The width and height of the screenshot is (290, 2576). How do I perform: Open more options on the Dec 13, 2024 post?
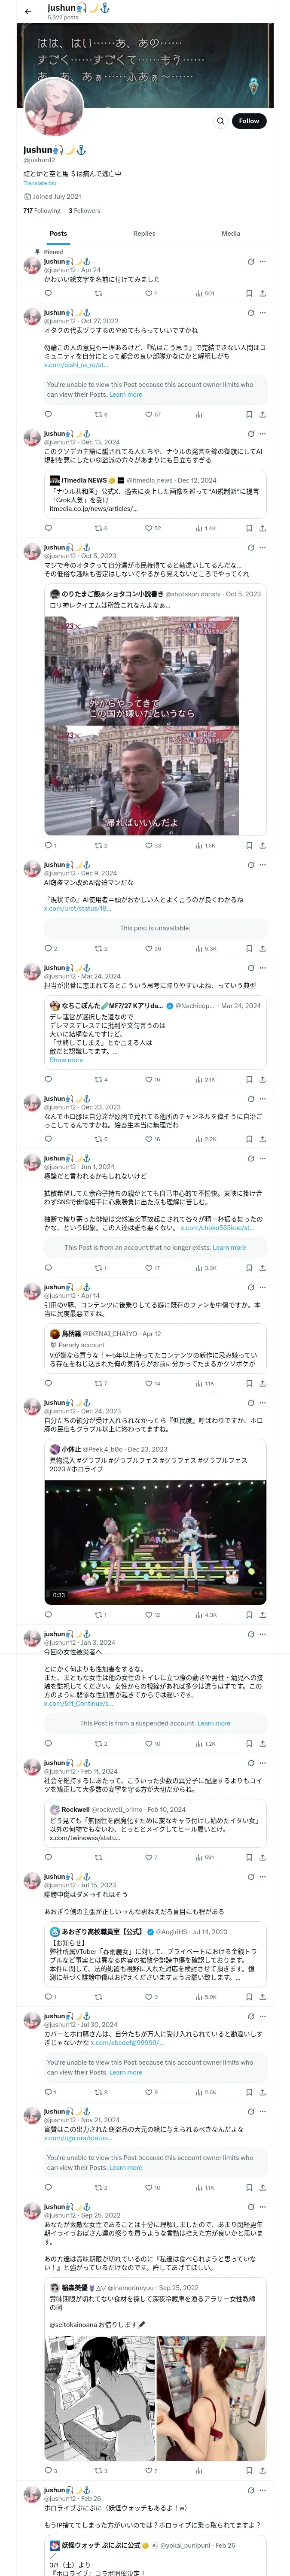point(263,434)
